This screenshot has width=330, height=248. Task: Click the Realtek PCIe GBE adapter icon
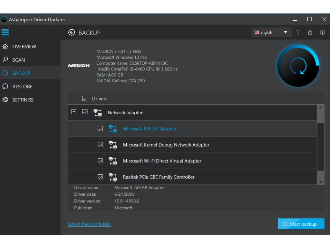112,177
